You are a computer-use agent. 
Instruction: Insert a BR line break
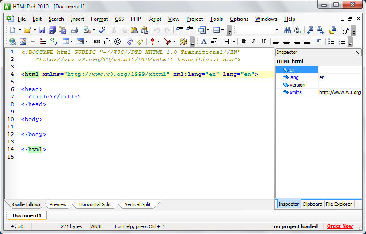point(97,42)
